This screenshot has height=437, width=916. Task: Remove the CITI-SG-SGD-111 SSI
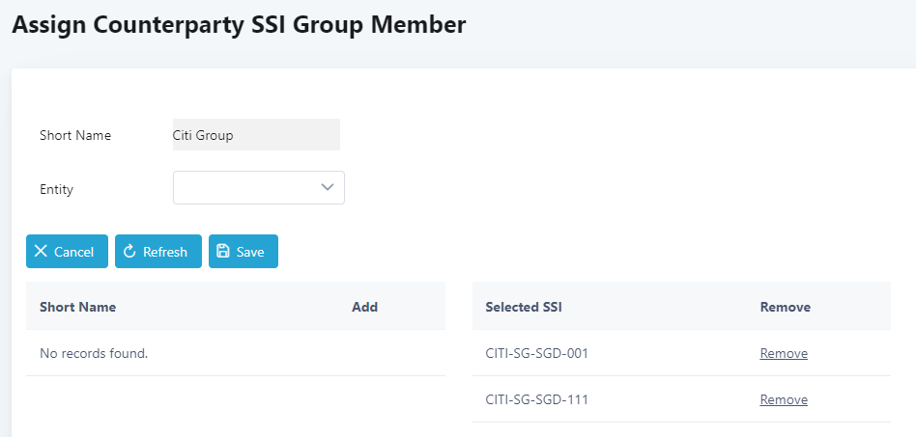[x=784, y=400]
